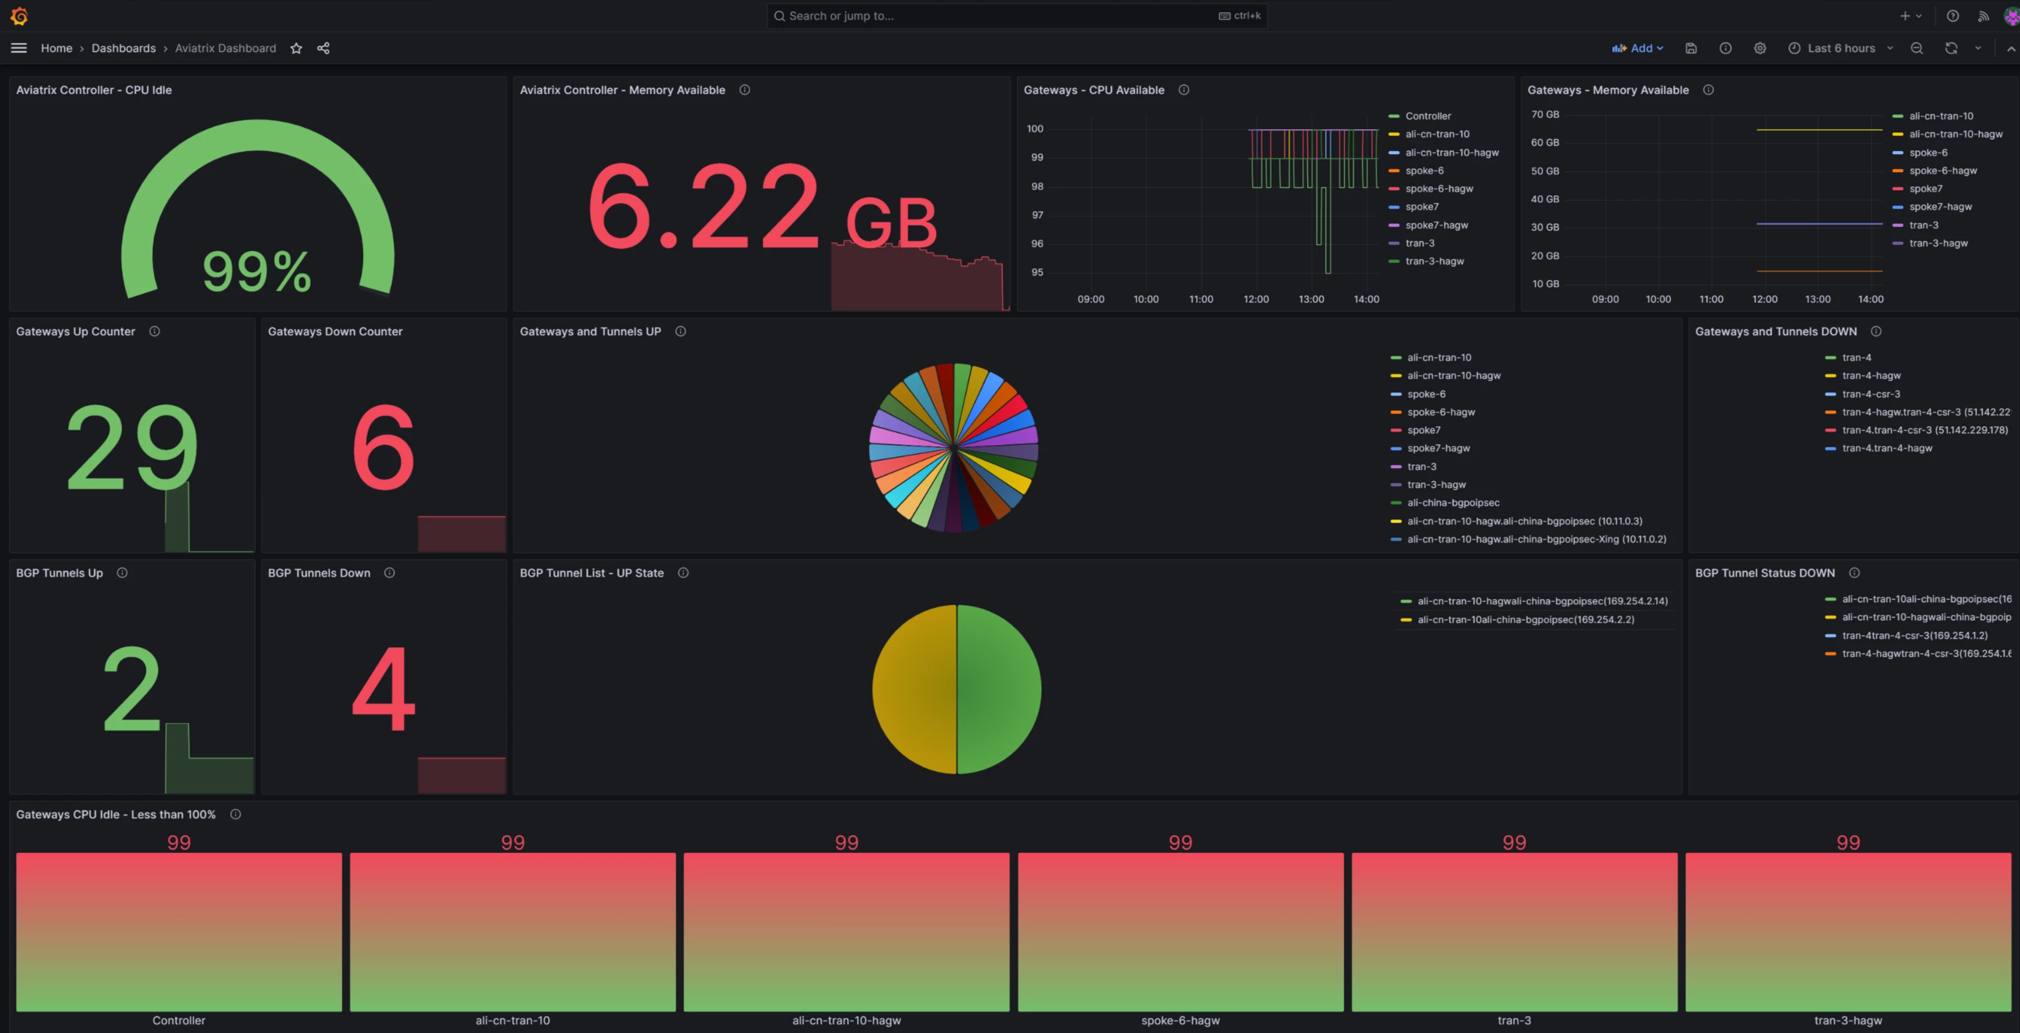Image resolution: width=2020 pixels, height=1033 pixels.
Task: Toggle tran-4-csr-3 in Tunnels DOWN legend
Action: coord(1871,394)
